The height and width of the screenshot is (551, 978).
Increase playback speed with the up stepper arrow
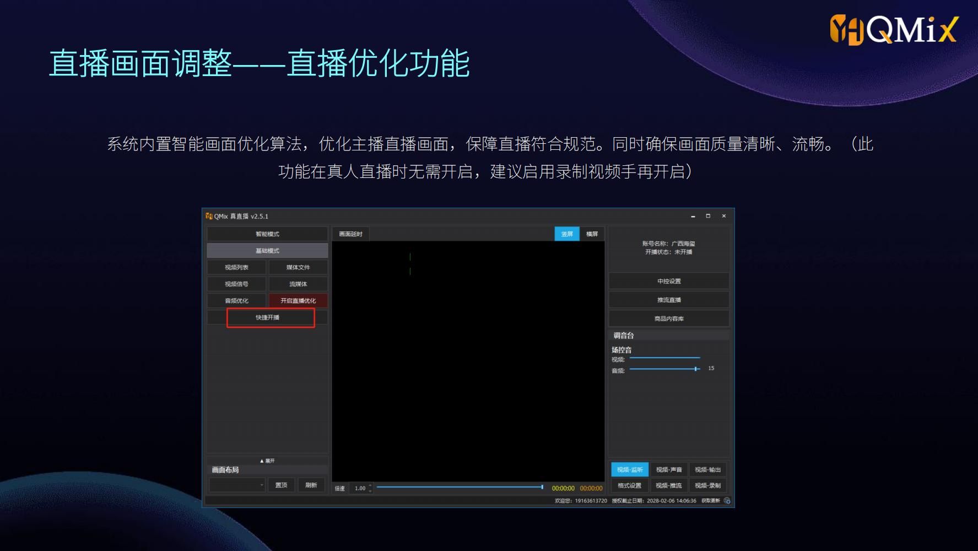tap(371, 485)
